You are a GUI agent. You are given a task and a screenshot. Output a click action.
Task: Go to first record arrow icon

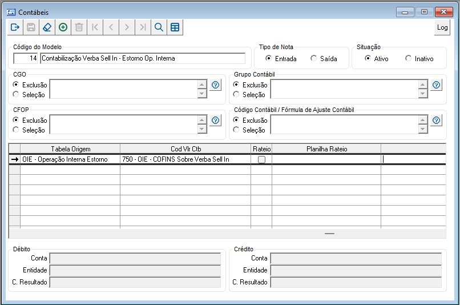pos(95,27)
